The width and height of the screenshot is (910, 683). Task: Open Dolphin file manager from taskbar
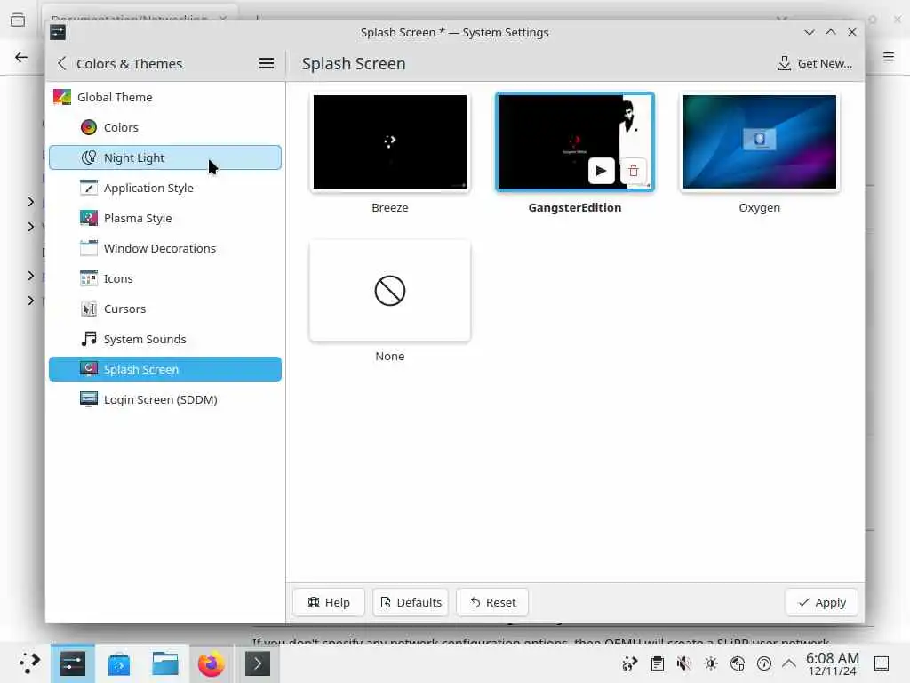click(164, 663)
